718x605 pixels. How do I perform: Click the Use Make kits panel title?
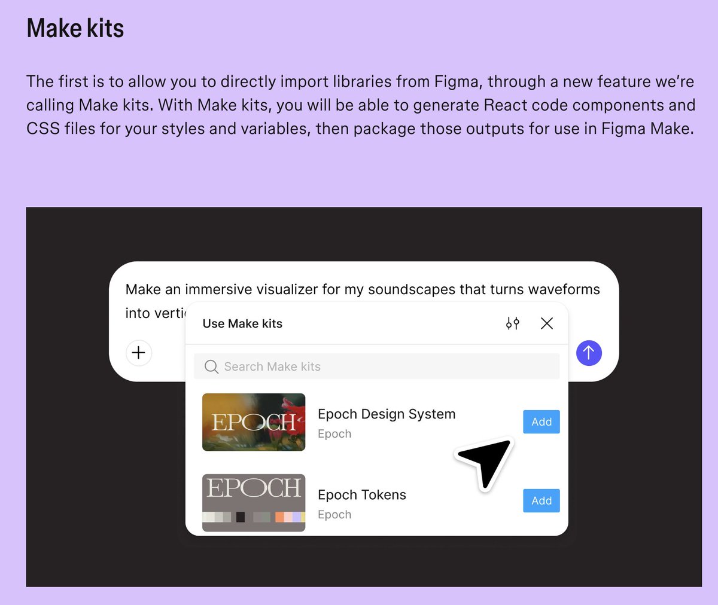coord(242,323)
